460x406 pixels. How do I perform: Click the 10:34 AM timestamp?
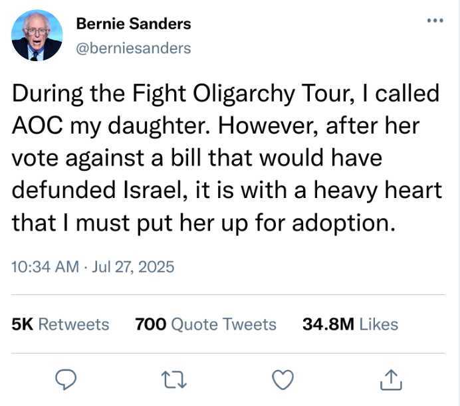(x=45, y=267)
